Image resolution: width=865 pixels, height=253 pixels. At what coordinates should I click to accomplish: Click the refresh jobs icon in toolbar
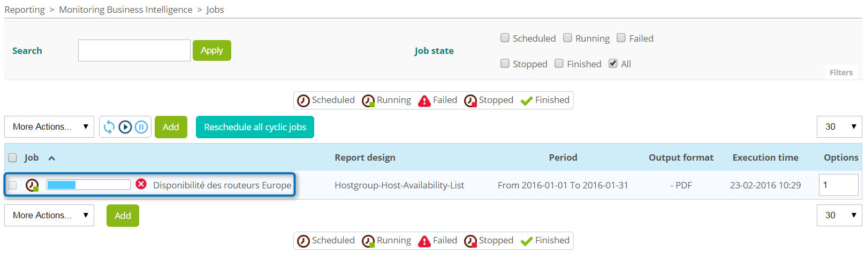tap(109, 127)
